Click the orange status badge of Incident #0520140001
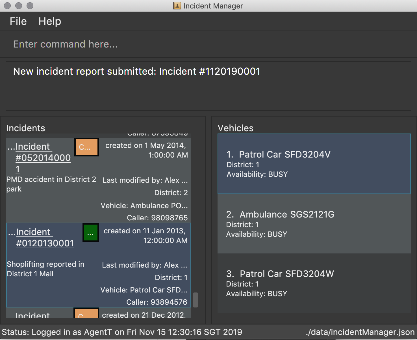Image resolution: width=417 pixels, height=340 pixels. [87, 147]
